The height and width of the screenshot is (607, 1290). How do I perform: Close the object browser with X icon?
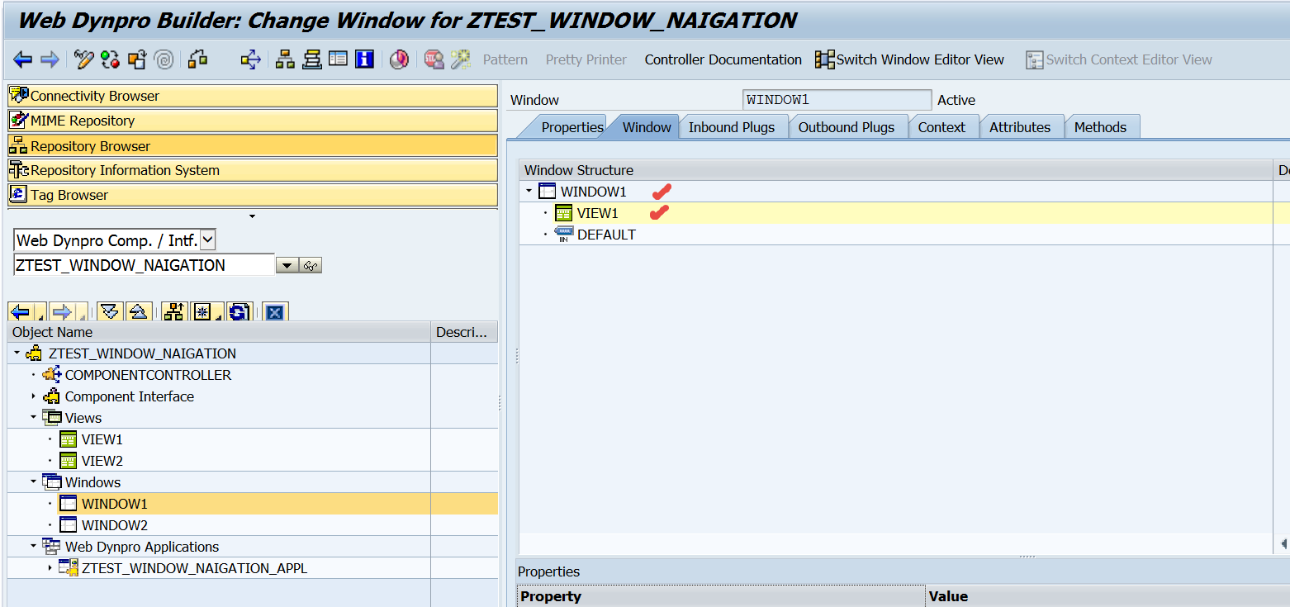coord(275,312)
